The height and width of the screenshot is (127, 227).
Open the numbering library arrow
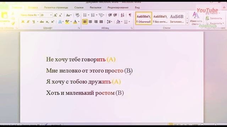pyautogui.click(x=96, y=15)
